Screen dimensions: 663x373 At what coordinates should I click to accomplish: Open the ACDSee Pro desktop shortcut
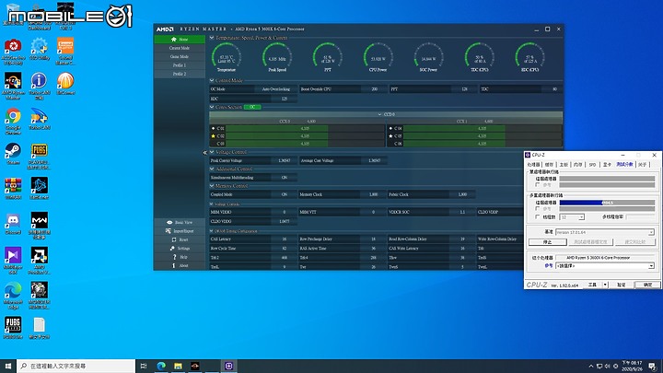(x=13, y=52)
